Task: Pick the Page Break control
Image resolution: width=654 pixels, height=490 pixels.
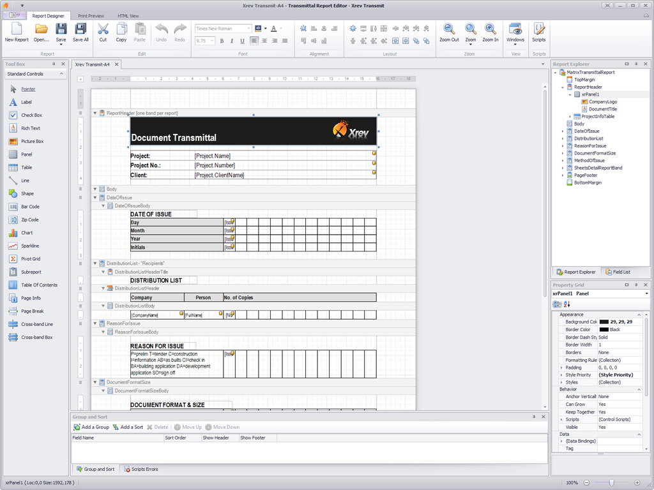Action: (33, 311)
